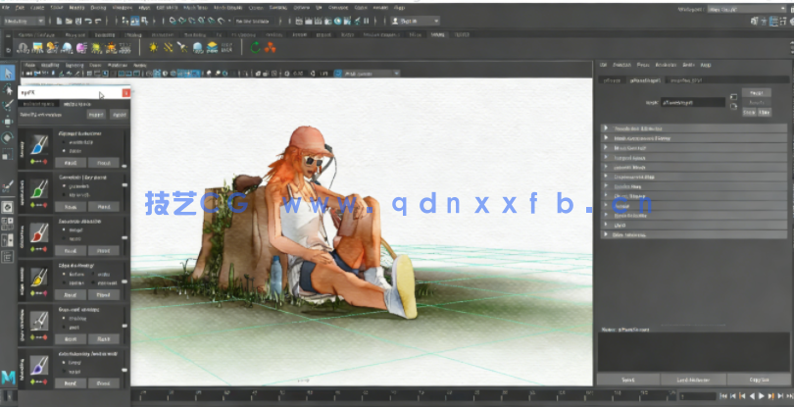Open the viewport renderer dropdown
This screenshot has width=794, height=407.
(368, 74)
